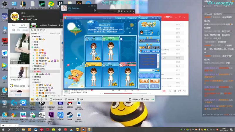Open the 换装 change outfit button
The height and width of the screenshot is (132, 235).
coord(155,81)
